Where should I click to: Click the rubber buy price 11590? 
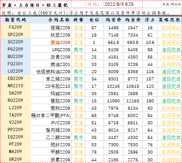point(113,101)
